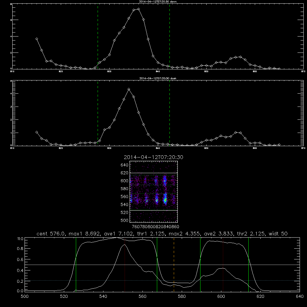Click x-axis label 500 of bottom profile plot

25,297
